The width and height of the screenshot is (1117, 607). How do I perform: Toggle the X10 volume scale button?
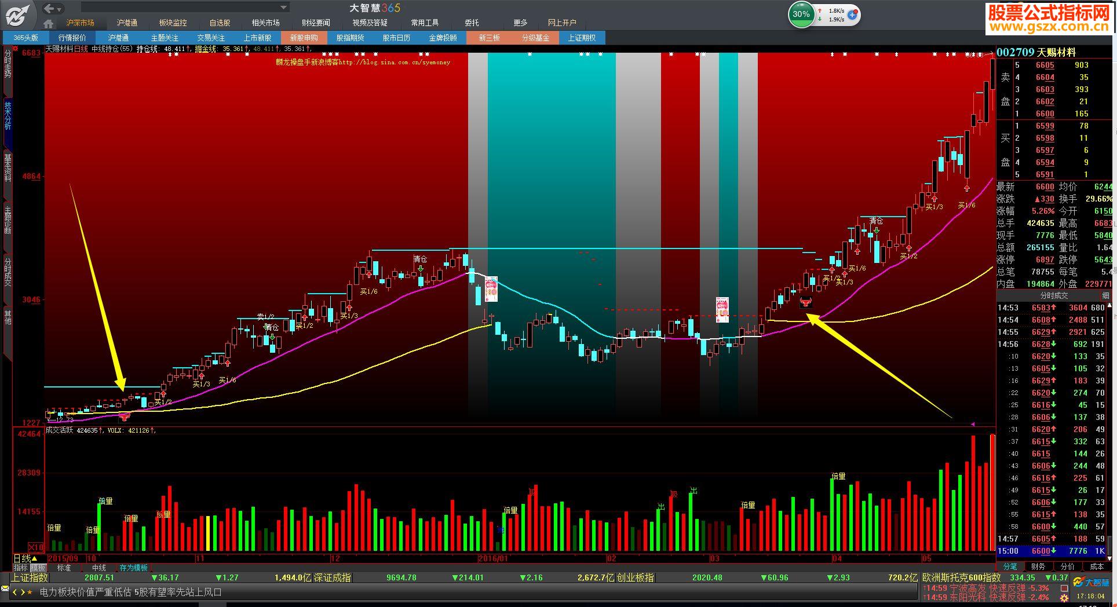[x=36, y=547]
